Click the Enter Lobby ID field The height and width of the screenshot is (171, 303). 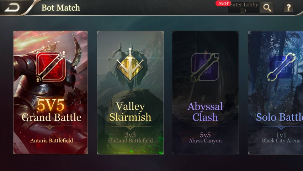point(244,7)
